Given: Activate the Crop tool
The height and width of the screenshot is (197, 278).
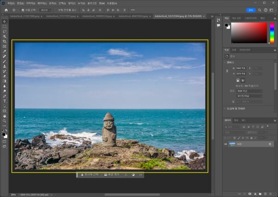Looking at the screenshot, I should 5,42.
